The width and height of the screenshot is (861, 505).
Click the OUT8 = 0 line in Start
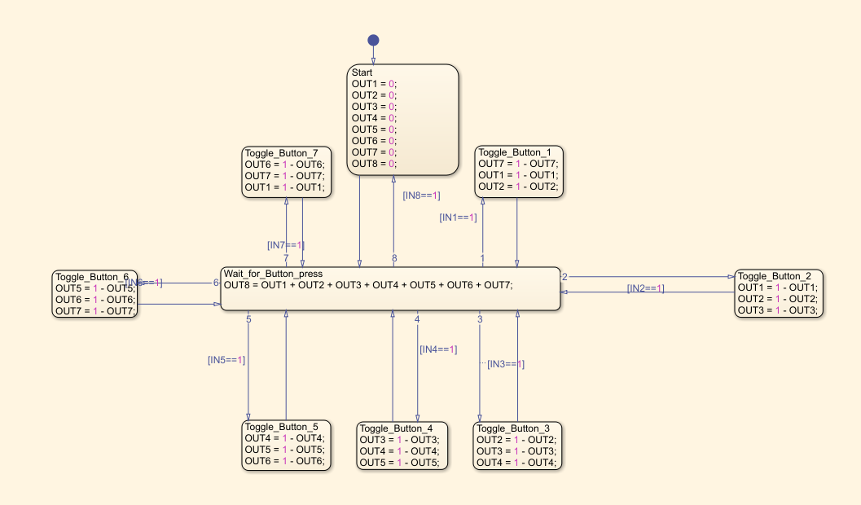(374, 163)
